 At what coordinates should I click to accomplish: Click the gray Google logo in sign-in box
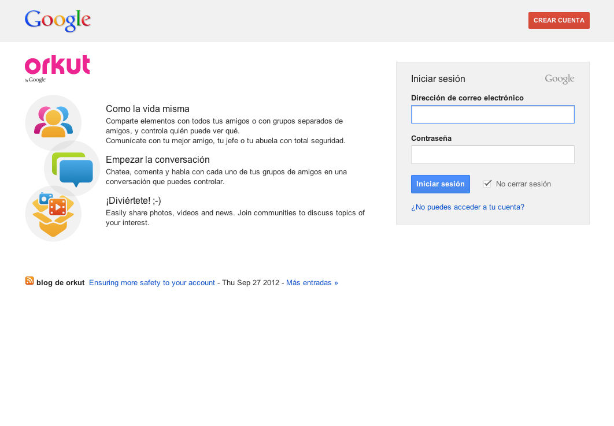coord(559,79)
